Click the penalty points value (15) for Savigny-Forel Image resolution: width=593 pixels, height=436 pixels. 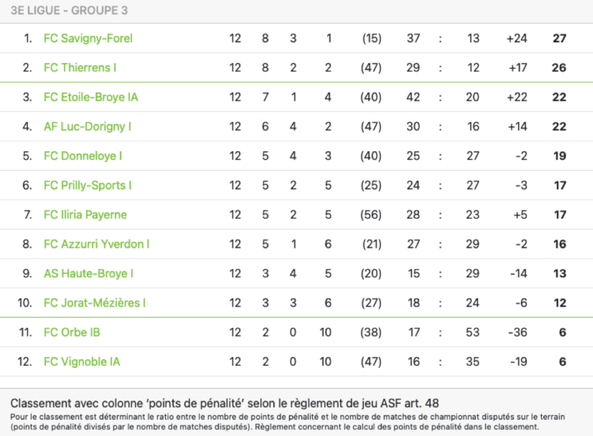pos(371,39)
